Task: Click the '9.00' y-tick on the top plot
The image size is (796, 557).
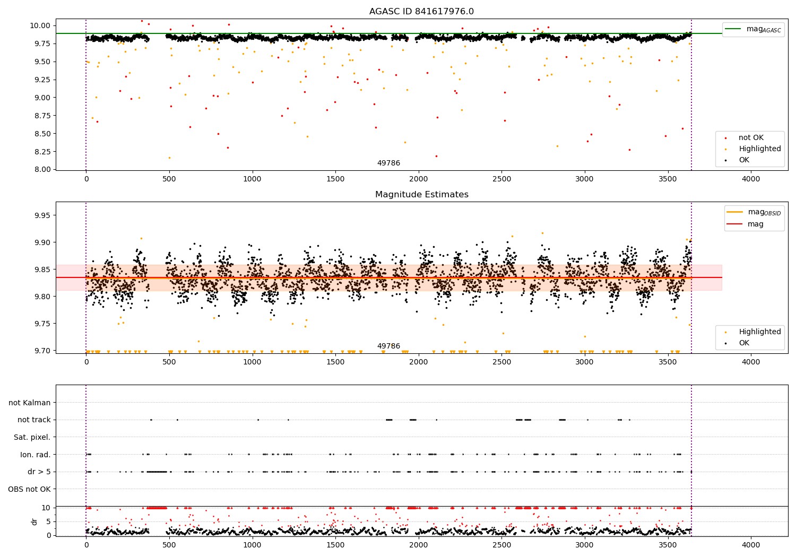Action: point(42,98)
